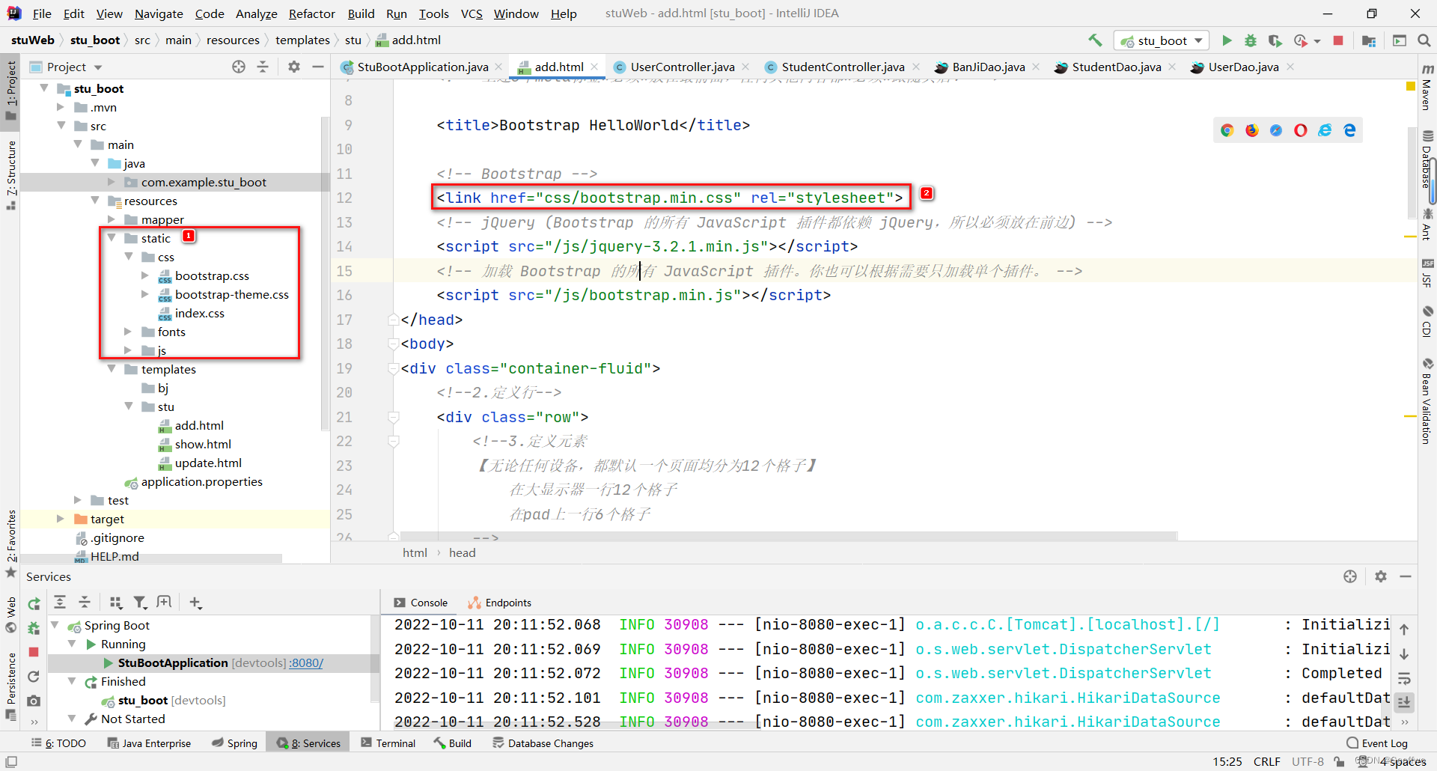Image resolution: width=1437 pixels, height=771 pixels.
Task: Open the Refactor menu
Action: (x=311, y=13)
